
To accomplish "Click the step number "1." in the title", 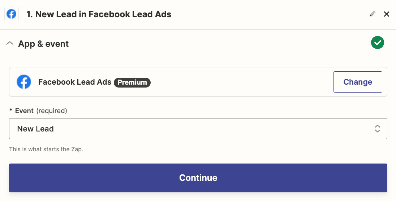I will tap(30, 14).
